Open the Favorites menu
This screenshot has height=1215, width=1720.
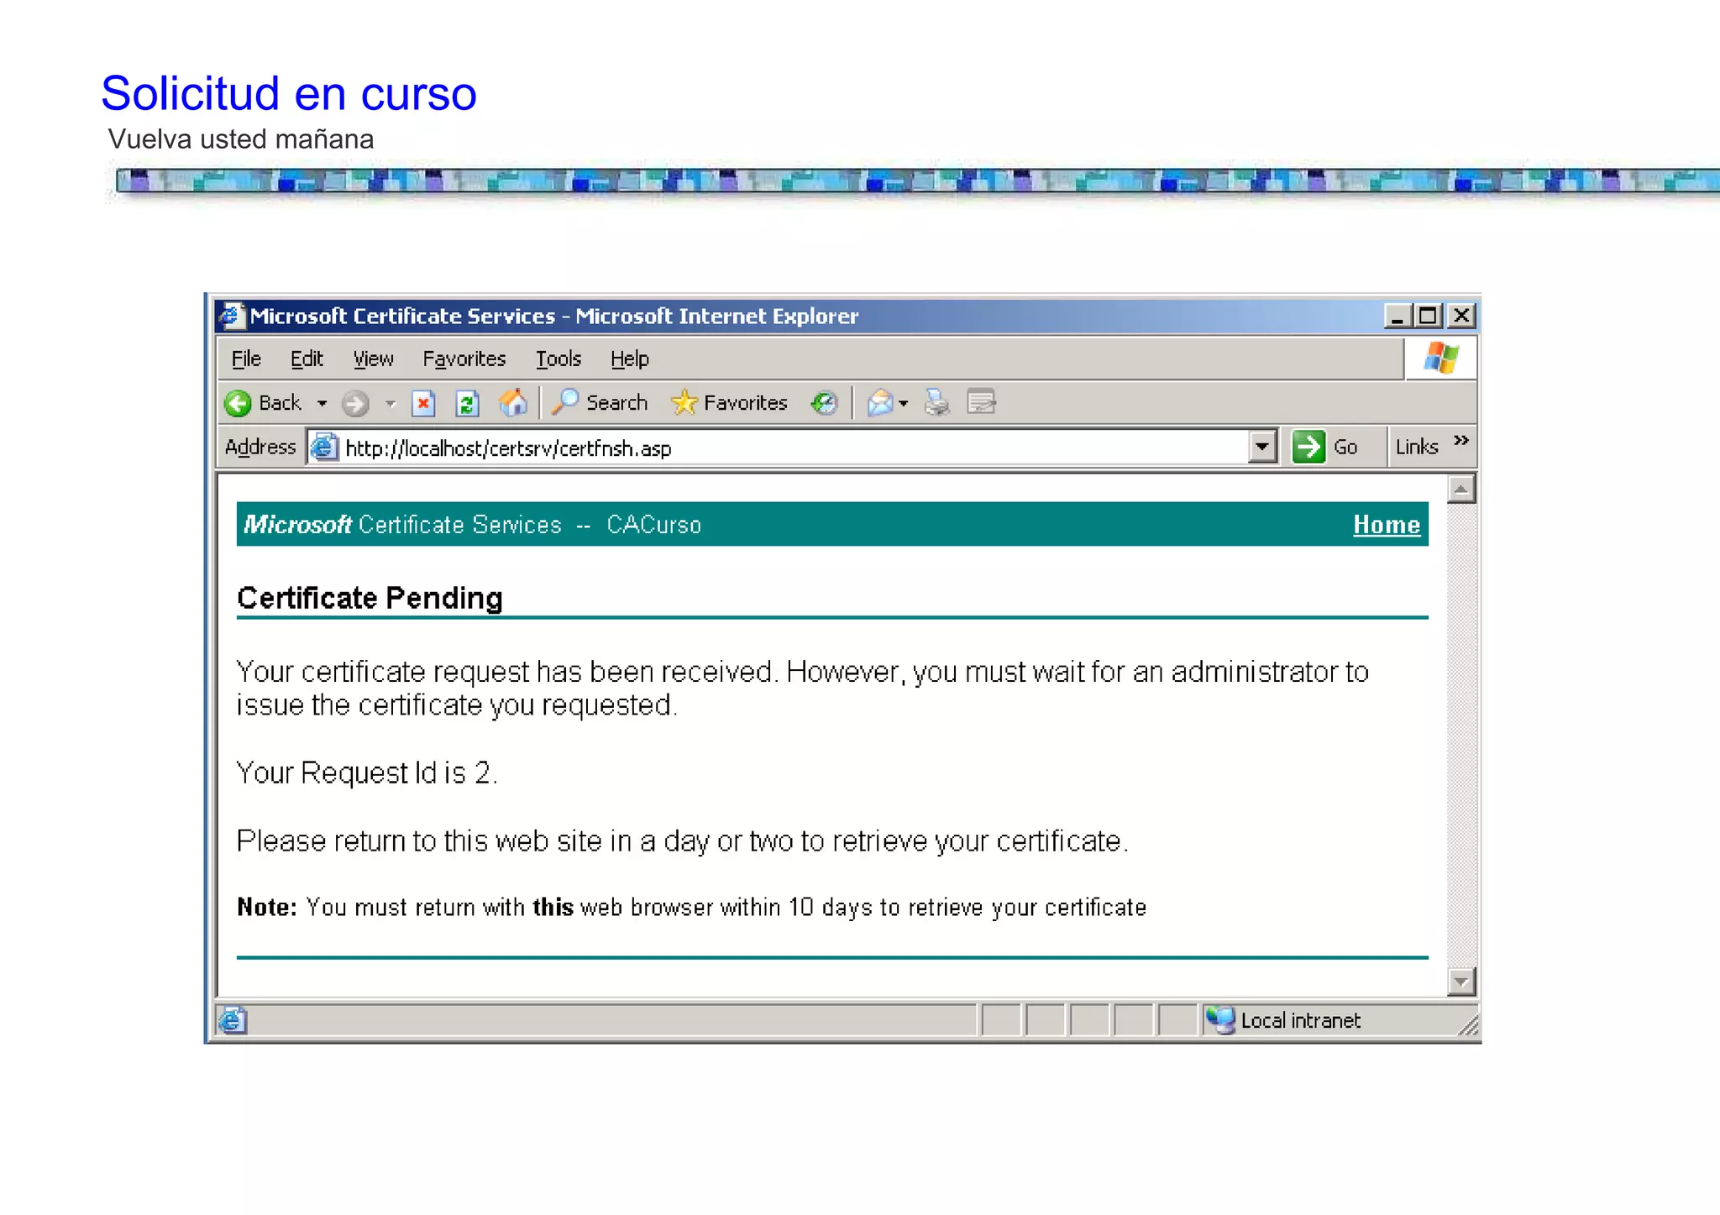(x=464, y=359)
